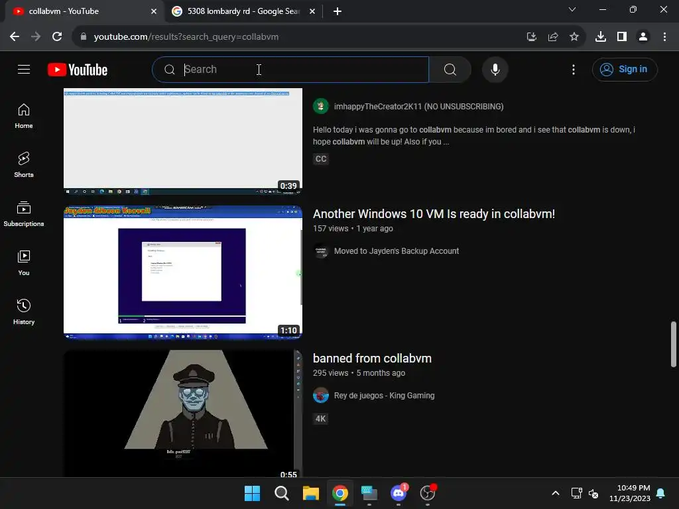The width and height of the screenshot is (679, 509).
Task: Click the muted volume tray icon
Action: point(593,493)
